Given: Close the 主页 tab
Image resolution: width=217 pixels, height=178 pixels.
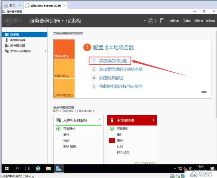Looking at the screenshot, I should click(20, 5).
